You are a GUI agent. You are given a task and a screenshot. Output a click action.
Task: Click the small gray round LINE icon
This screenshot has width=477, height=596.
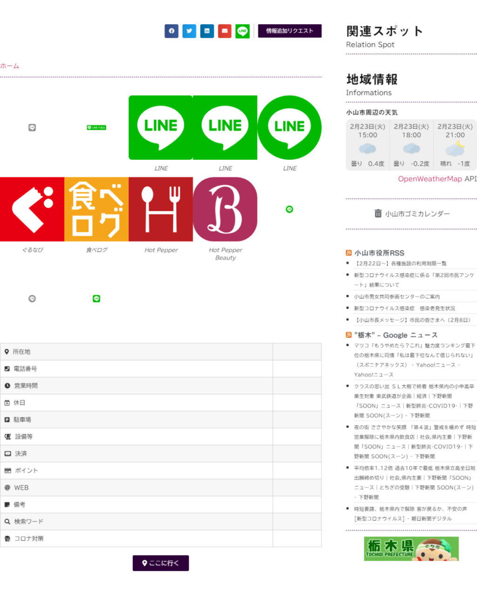(x=32, y=298)
